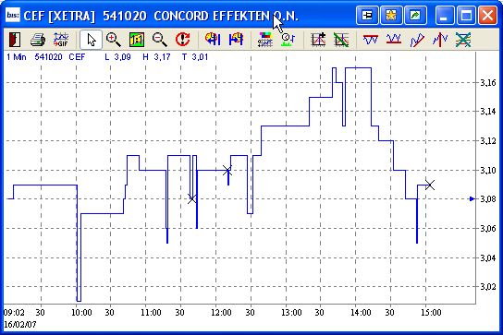Click the first title bar button with window-list icon
The image size is (503, 335).
(367, 16)
